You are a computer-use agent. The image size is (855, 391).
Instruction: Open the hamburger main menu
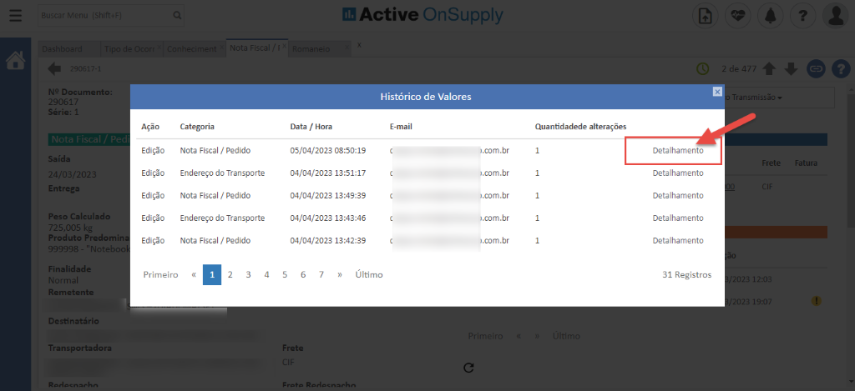(15, 16)
